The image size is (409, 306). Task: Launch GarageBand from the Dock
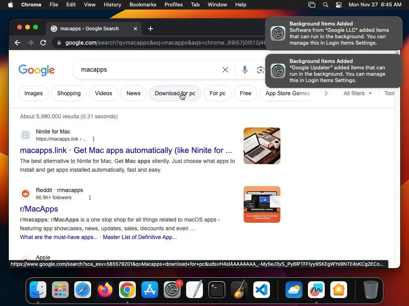(239, 290)
